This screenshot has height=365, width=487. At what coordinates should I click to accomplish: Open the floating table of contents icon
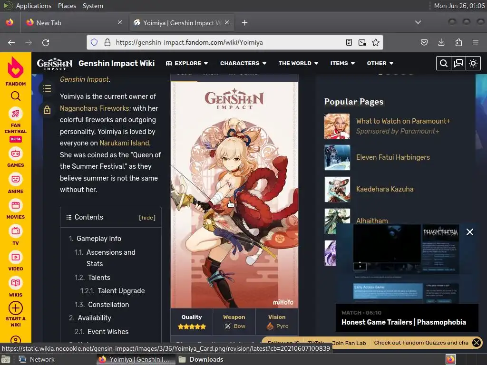tap(47, 88)
